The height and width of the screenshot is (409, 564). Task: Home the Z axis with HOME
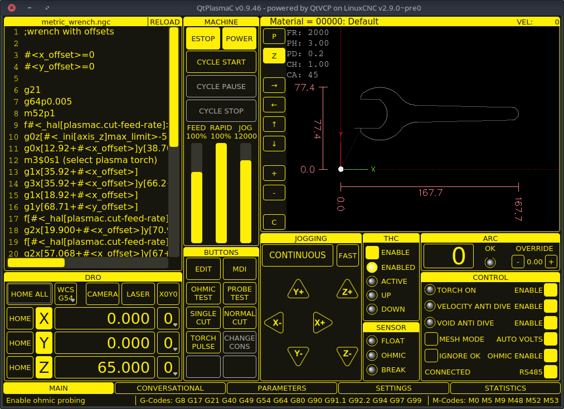[20, 367]
